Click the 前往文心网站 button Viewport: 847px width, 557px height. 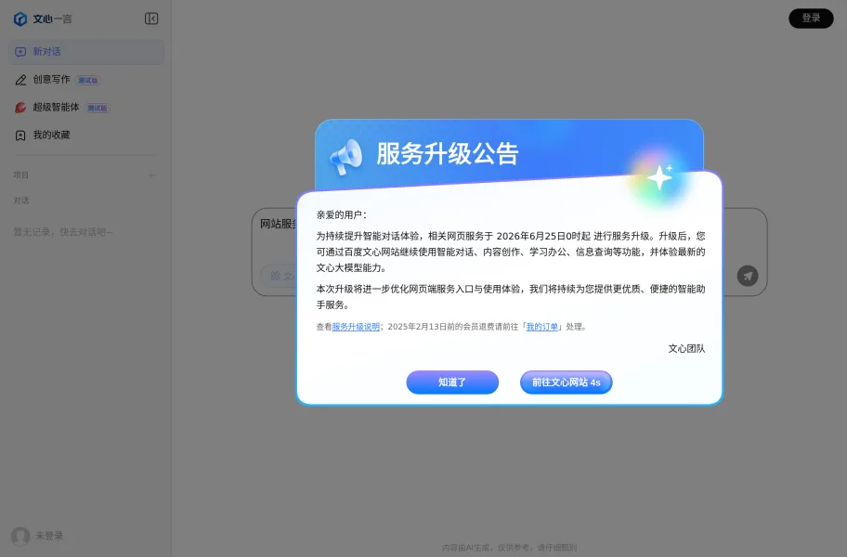point(567,382)
